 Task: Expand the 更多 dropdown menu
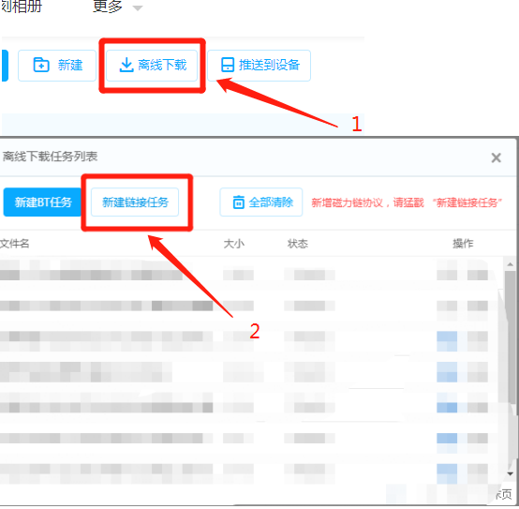(x=117, y=7)
